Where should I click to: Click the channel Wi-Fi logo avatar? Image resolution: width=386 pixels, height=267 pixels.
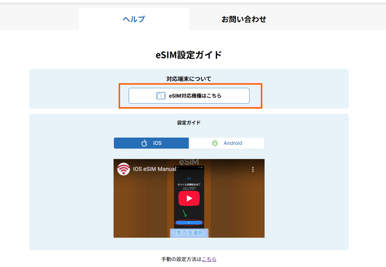pos(124,169)
